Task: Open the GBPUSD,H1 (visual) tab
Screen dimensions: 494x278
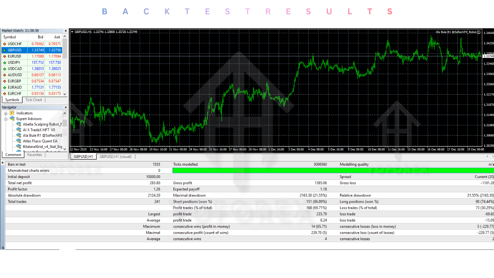Action: coord(116,156)
